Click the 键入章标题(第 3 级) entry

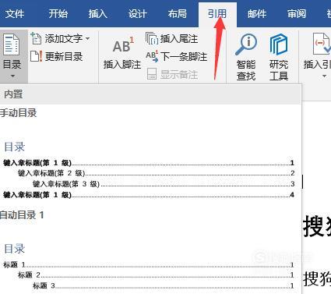164,184
